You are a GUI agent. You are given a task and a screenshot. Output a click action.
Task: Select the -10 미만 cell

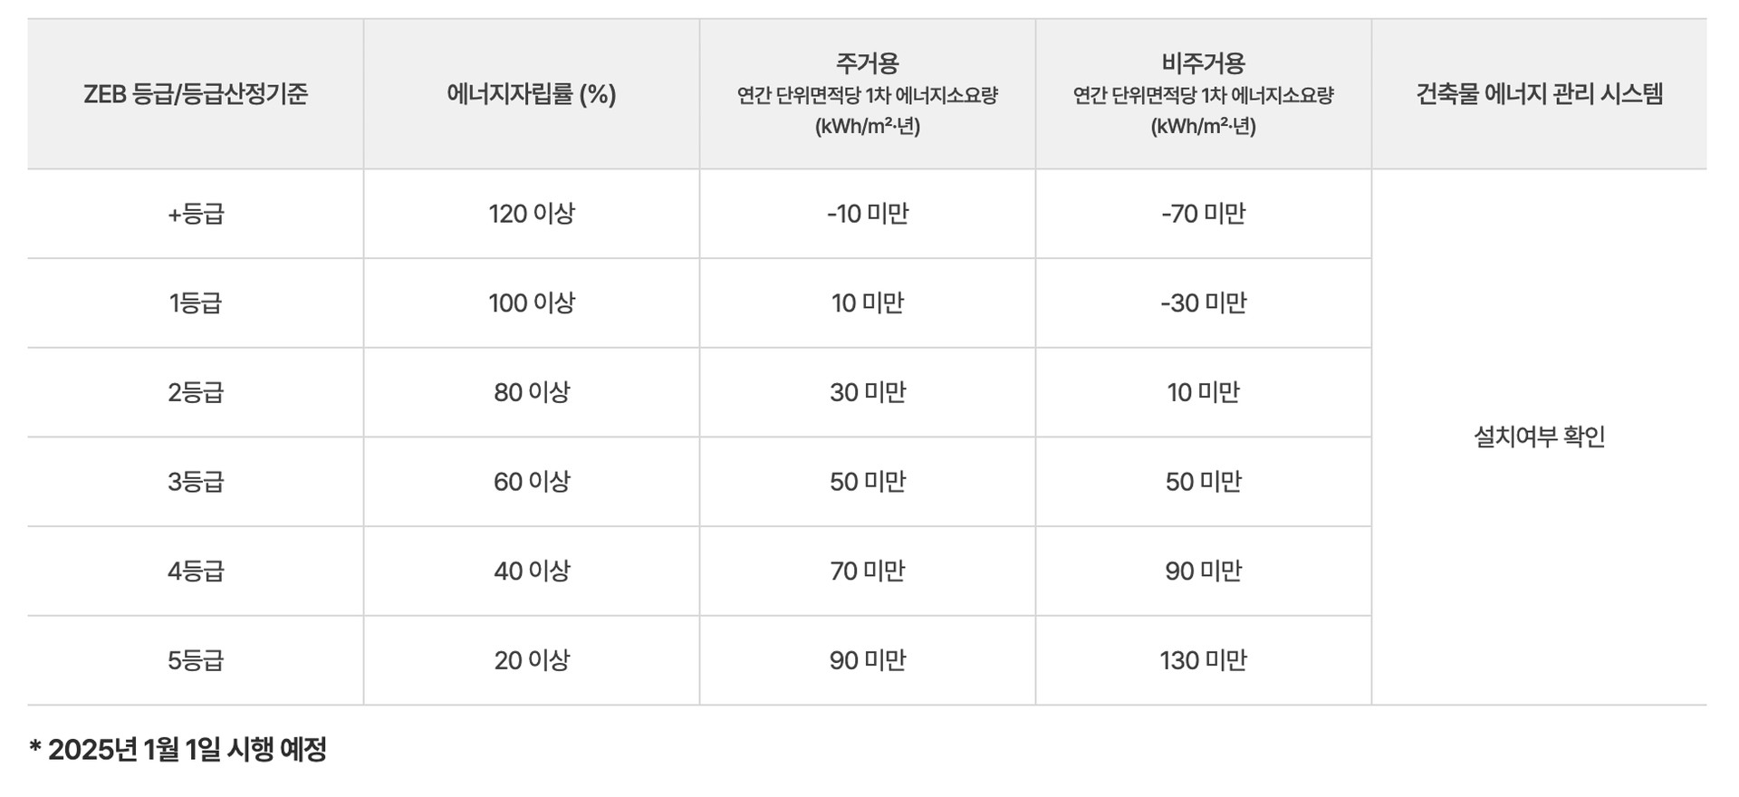867,214
